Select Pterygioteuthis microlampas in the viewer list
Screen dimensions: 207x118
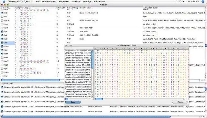78,50
